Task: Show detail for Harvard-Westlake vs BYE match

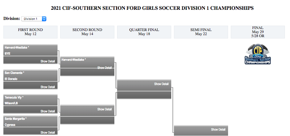Action: click(x=48, y=61)
